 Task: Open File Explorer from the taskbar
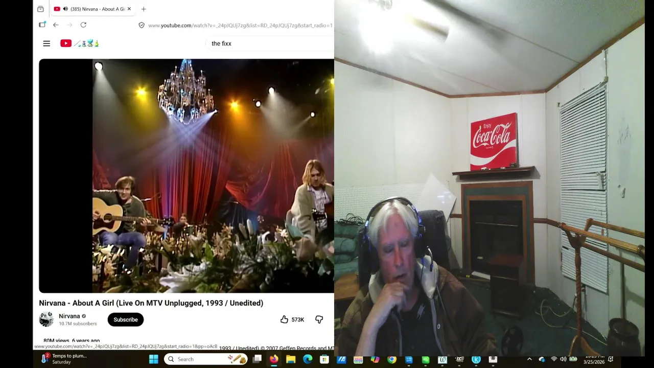point(291,359)
